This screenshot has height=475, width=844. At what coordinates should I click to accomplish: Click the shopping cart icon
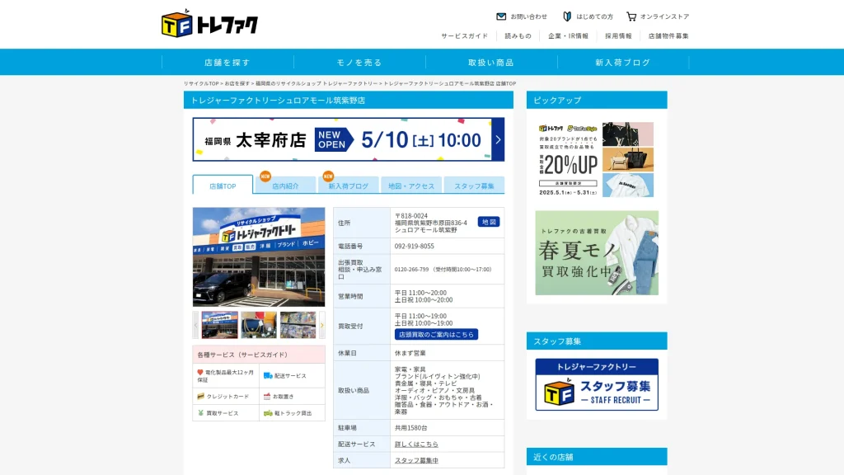click(631, 16)
